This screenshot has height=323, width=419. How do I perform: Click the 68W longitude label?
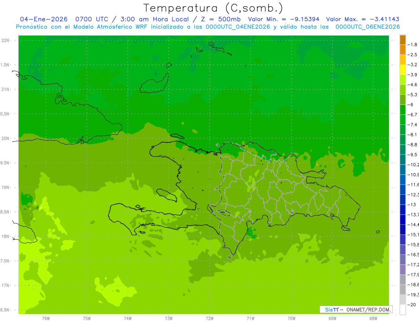(373, 318)
